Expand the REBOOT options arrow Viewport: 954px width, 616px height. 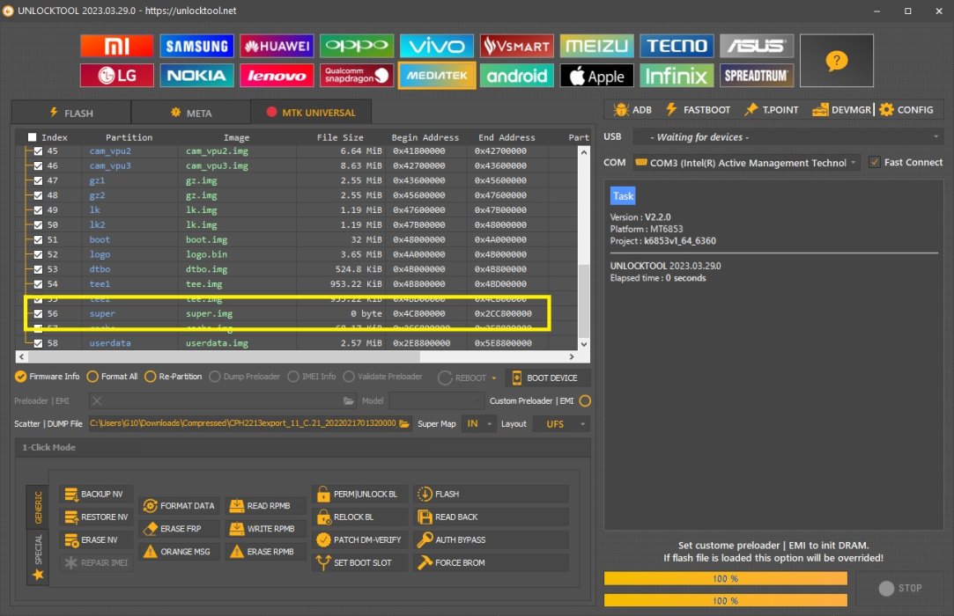point(494,378)
